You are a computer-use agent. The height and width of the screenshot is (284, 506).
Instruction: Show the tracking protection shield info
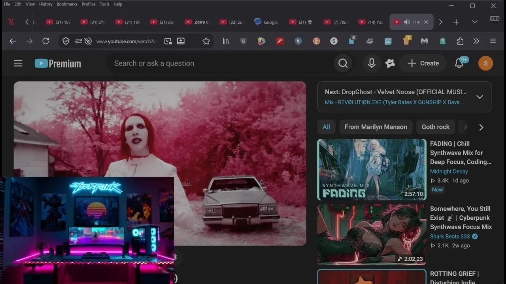[66, 41]
